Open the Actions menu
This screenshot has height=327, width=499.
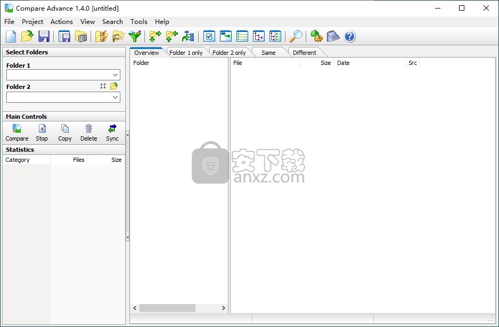pos(62,22)
